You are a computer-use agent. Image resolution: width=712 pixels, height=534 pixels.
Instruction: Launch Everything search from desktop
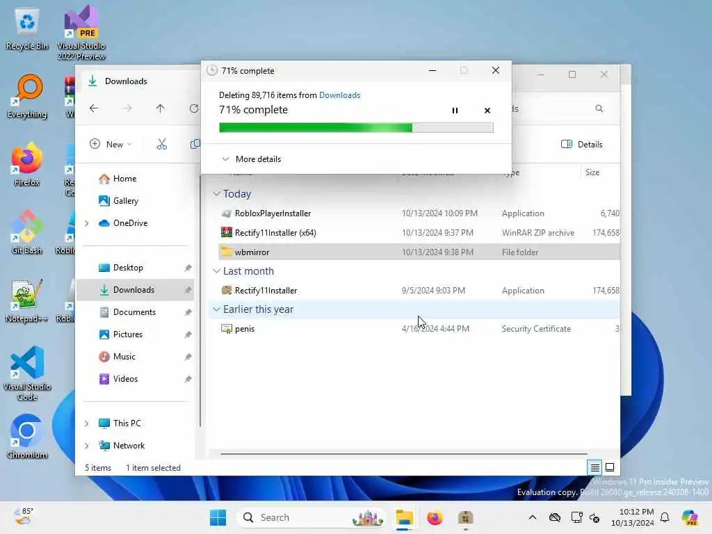pyautogui.click(x=27, y=97)
